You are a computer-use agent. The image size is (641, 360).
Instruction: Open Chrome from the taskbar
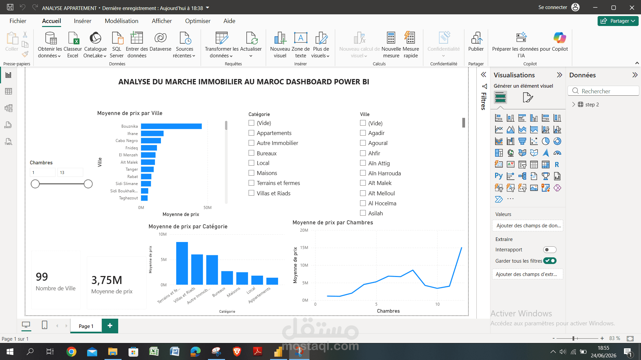click(71, 352)
